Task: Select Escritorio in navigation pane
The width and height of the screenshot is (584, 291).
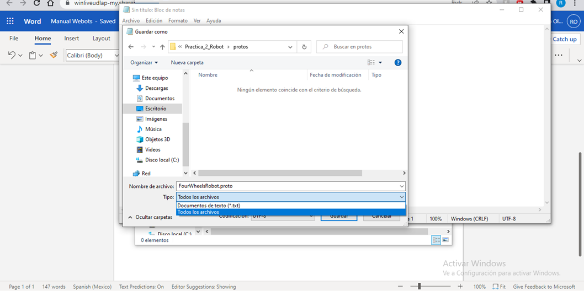Action: point(152,109)
